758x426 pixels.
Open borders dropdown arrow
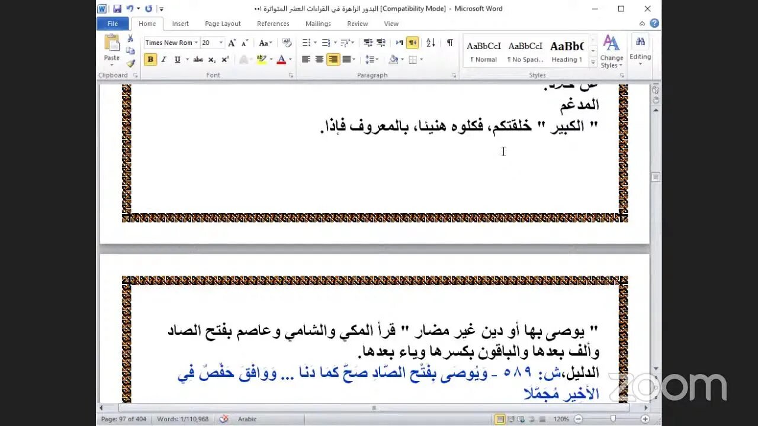coord(420,59)
